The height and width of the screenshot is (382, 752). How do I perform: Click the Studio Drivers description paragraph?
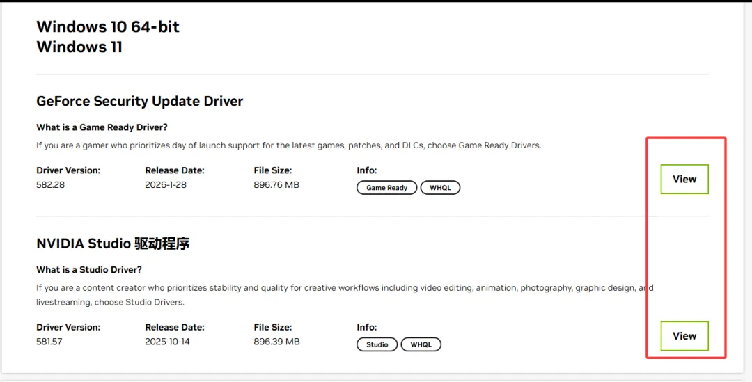345,295
